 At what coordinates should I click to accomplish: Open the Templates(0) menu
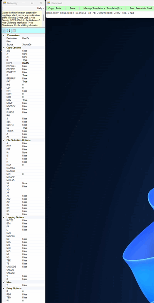pyautogui.click(x=114, y=8)
